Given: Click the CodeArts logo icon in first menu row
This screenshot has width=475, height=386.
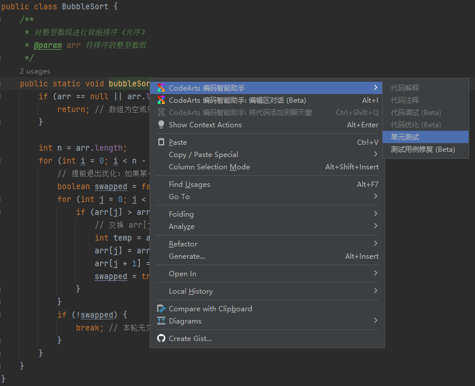Looking at the screenshot, I should [161, 88].
